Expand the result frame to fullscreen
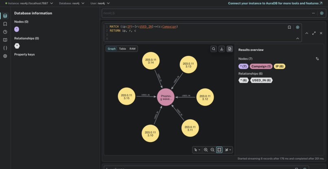This screenshot has width=328, height=169. (x=314, y=33)
